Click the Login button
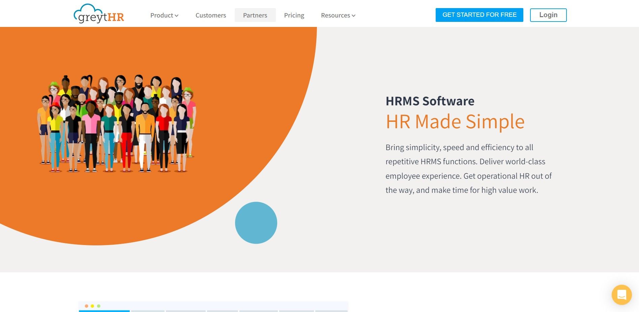639x312 pixels. pyautogui.click(x=548, y=15)
